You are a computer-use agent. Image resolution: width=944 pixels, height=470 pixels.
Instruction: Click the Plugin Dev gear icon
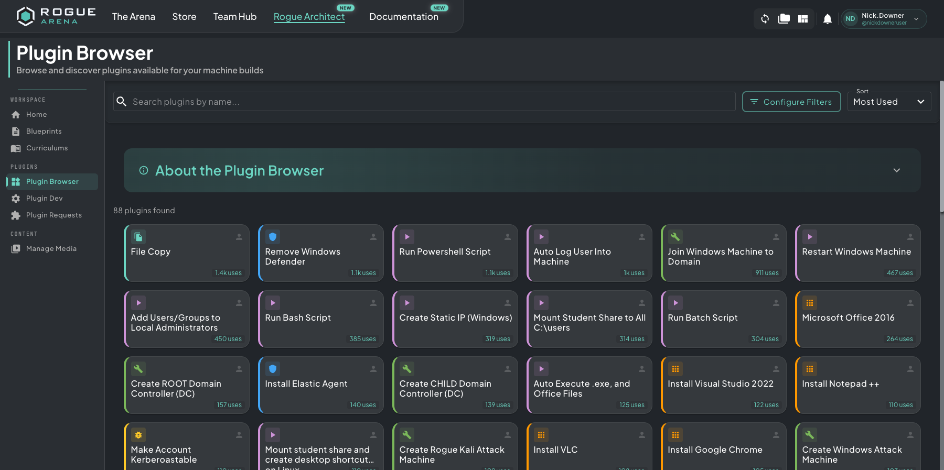click(16, 199)
